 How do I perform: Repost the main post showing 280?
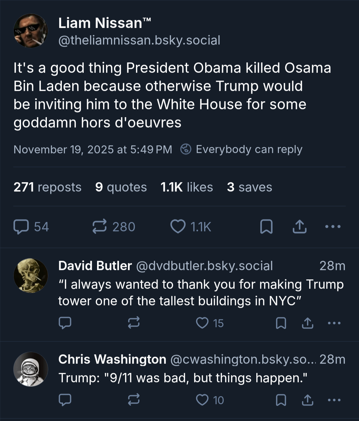pyautogui.click(x=100, y=227)
